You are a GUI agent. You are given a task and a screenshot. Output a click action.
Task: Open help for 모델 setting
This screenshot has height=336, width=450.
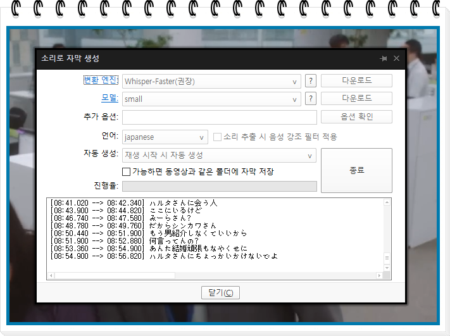pyautogui.click(x=311, y=99)
